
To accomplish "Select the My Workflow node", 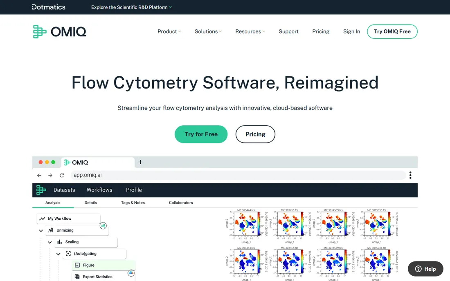I will point(68,219).
